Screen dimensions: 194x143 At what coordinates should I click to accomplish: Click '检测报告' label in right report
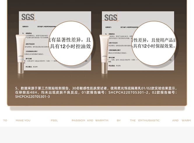click(109, 27)
